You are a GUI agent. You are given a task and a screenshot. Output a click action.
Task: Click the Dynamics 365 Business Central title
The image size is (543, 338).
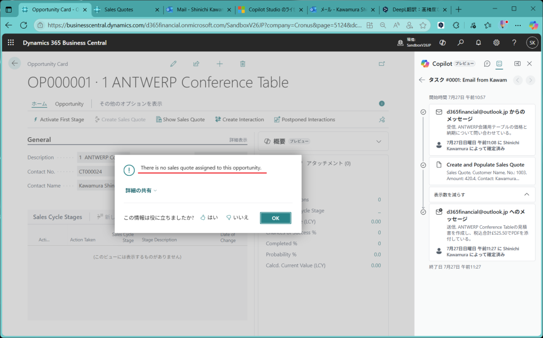coord(65,42)
